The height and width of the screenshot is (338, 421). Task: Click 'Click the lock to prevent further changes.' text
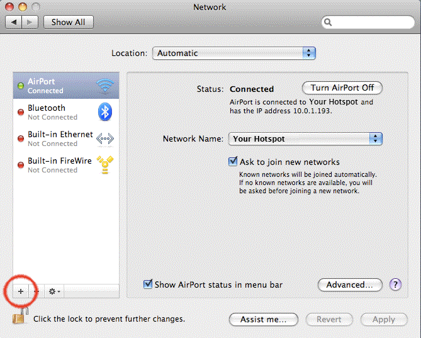(109, 318)
